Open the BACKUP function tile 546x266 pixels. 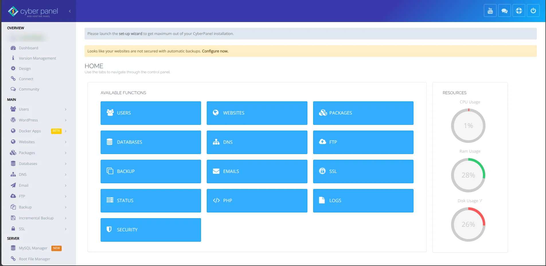[151, 172]
